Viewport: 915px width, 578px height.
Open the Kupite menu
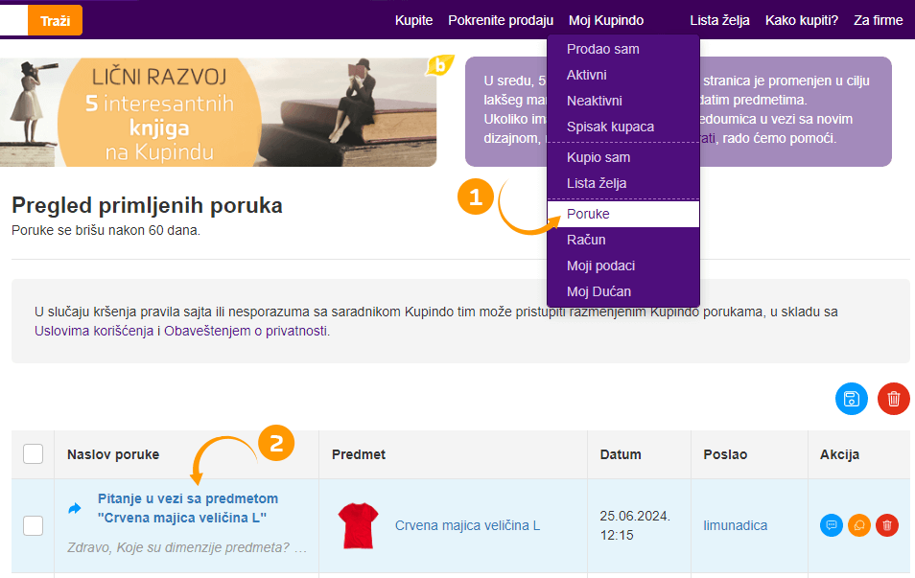(x=413, y=20)
